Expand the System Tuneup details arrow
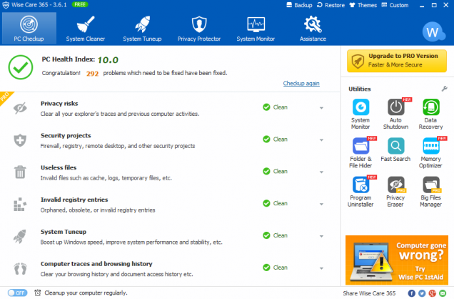This screenshot has height=299, width=454. tap(321, 236)
